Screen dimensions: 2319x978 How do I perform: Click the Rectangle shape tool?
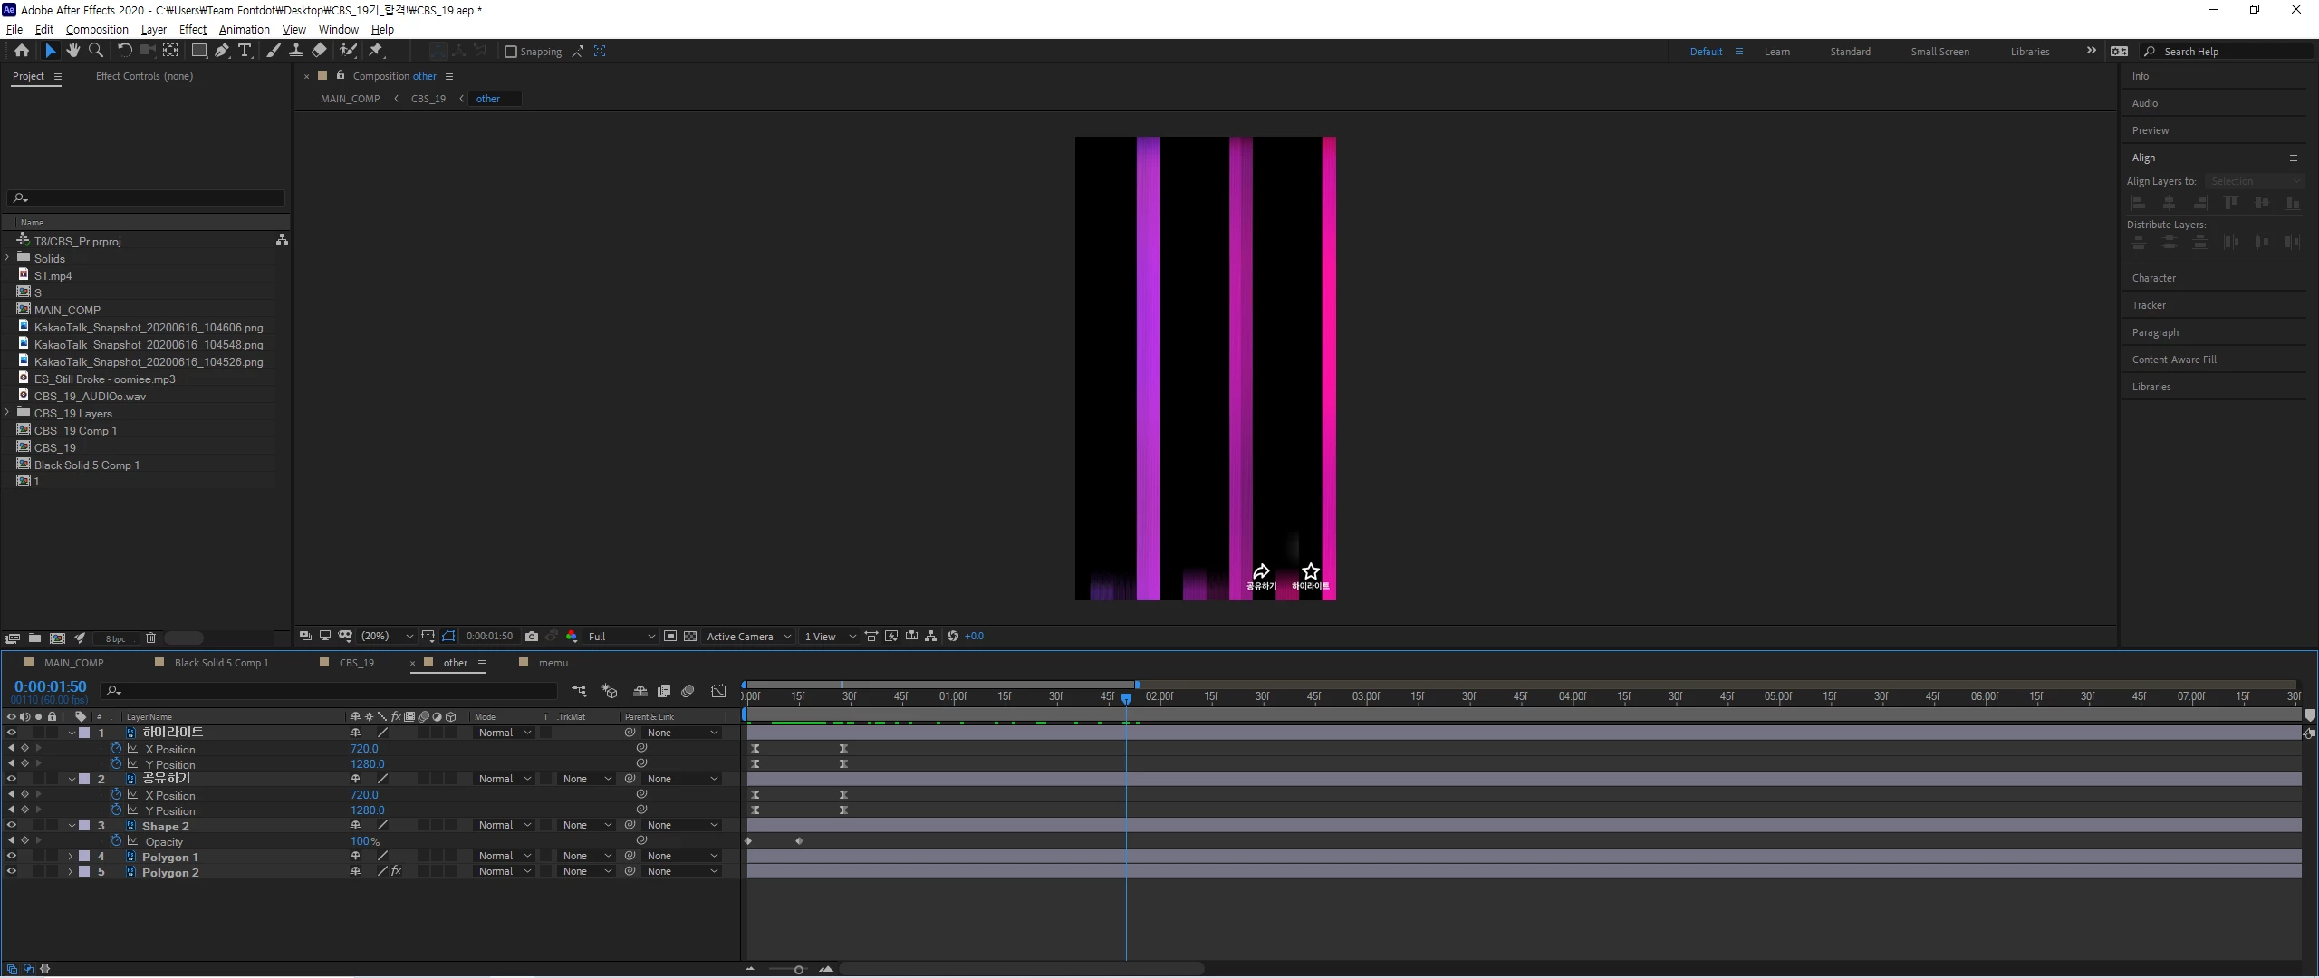[x=199, y=51]
